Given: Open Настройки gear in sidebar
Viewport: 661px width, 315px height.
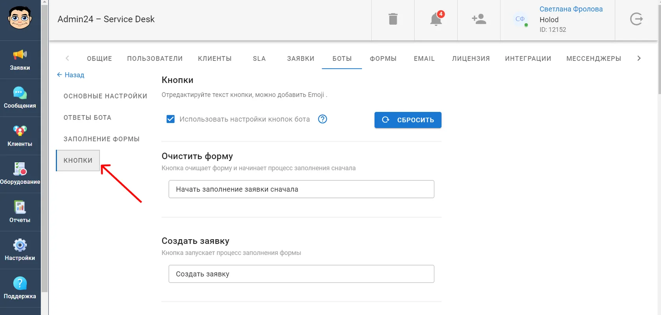Looking at the screenshot, I should 20,250.
